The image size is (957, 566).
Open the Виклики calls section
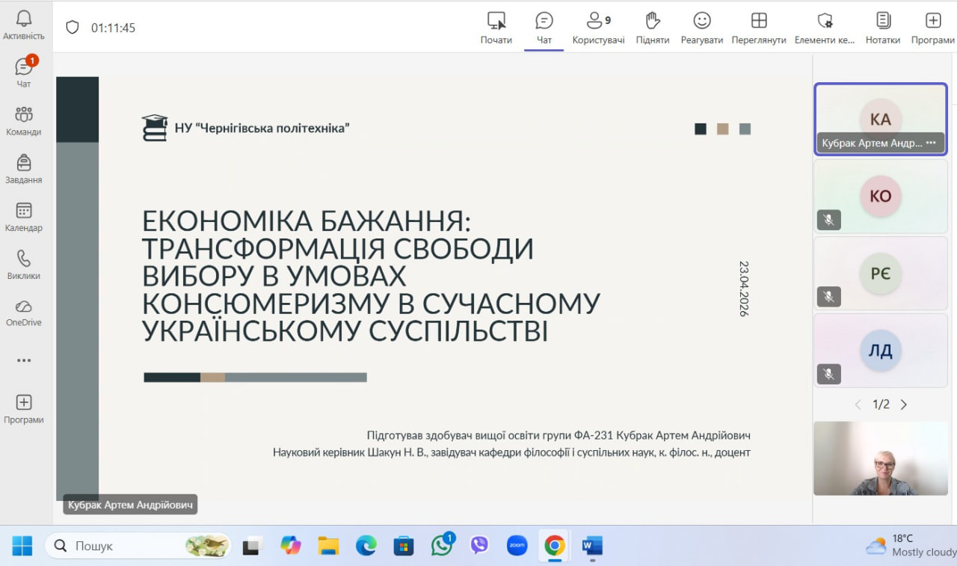pos(24,264)
